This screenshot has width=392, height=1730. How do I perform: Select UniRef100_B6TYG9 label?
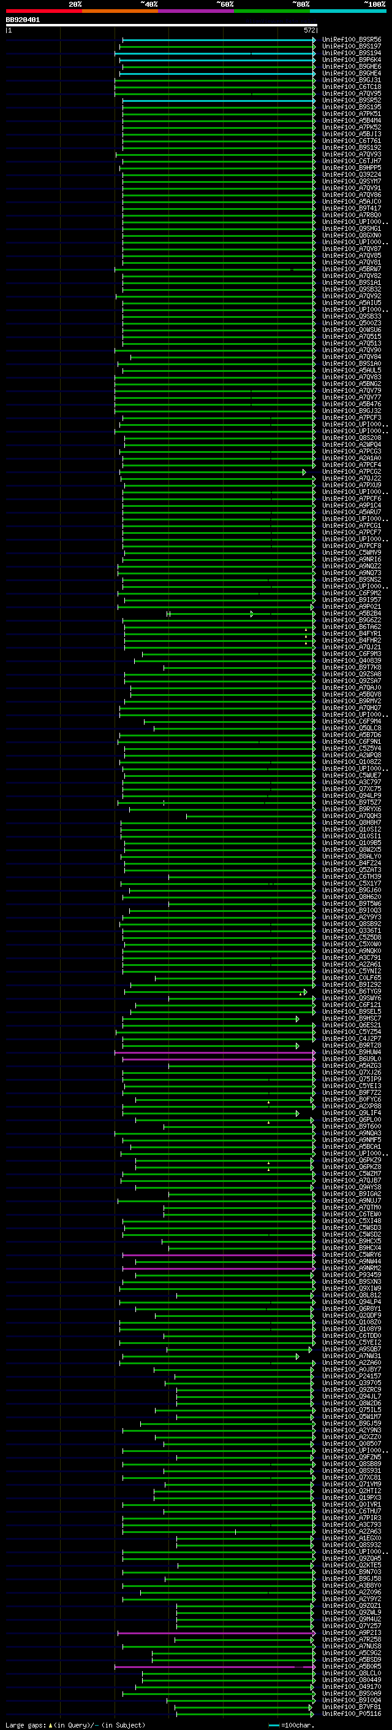(351, 991)
